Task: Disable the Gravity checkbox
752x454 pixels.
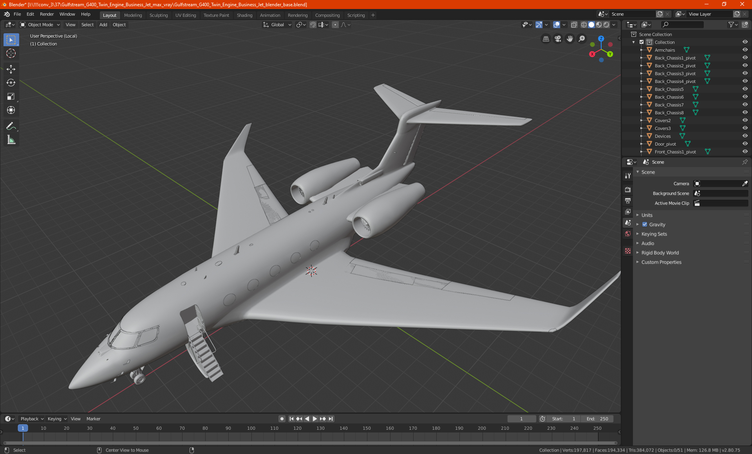Action: coord(645,225)
